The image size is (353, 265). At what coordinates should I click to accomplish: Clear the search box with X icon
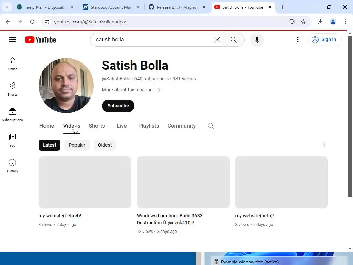click(x=217, y=40)
